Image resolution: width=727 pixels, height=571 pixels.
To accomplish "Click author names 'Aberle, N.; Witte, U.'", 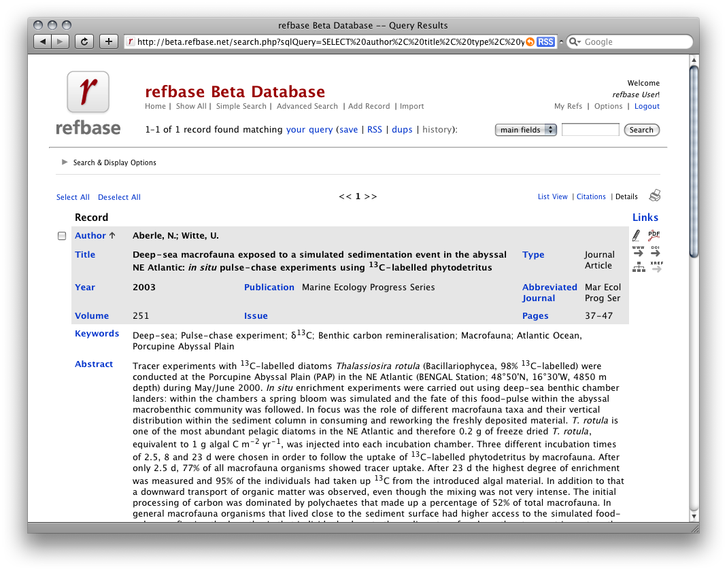I will point(175,236).
